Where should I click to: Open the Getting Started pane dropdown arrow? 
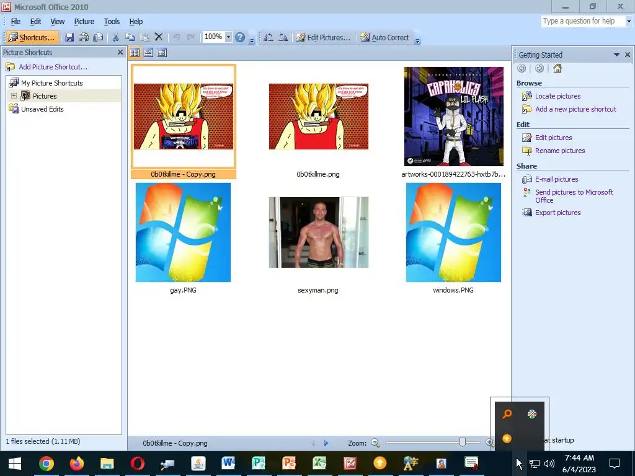point(616,55)
